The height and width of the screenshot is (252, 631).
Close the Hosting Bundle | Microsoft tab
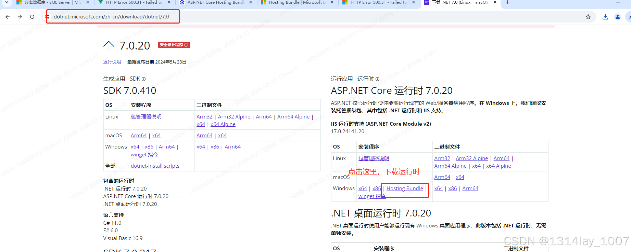point(332,2)
